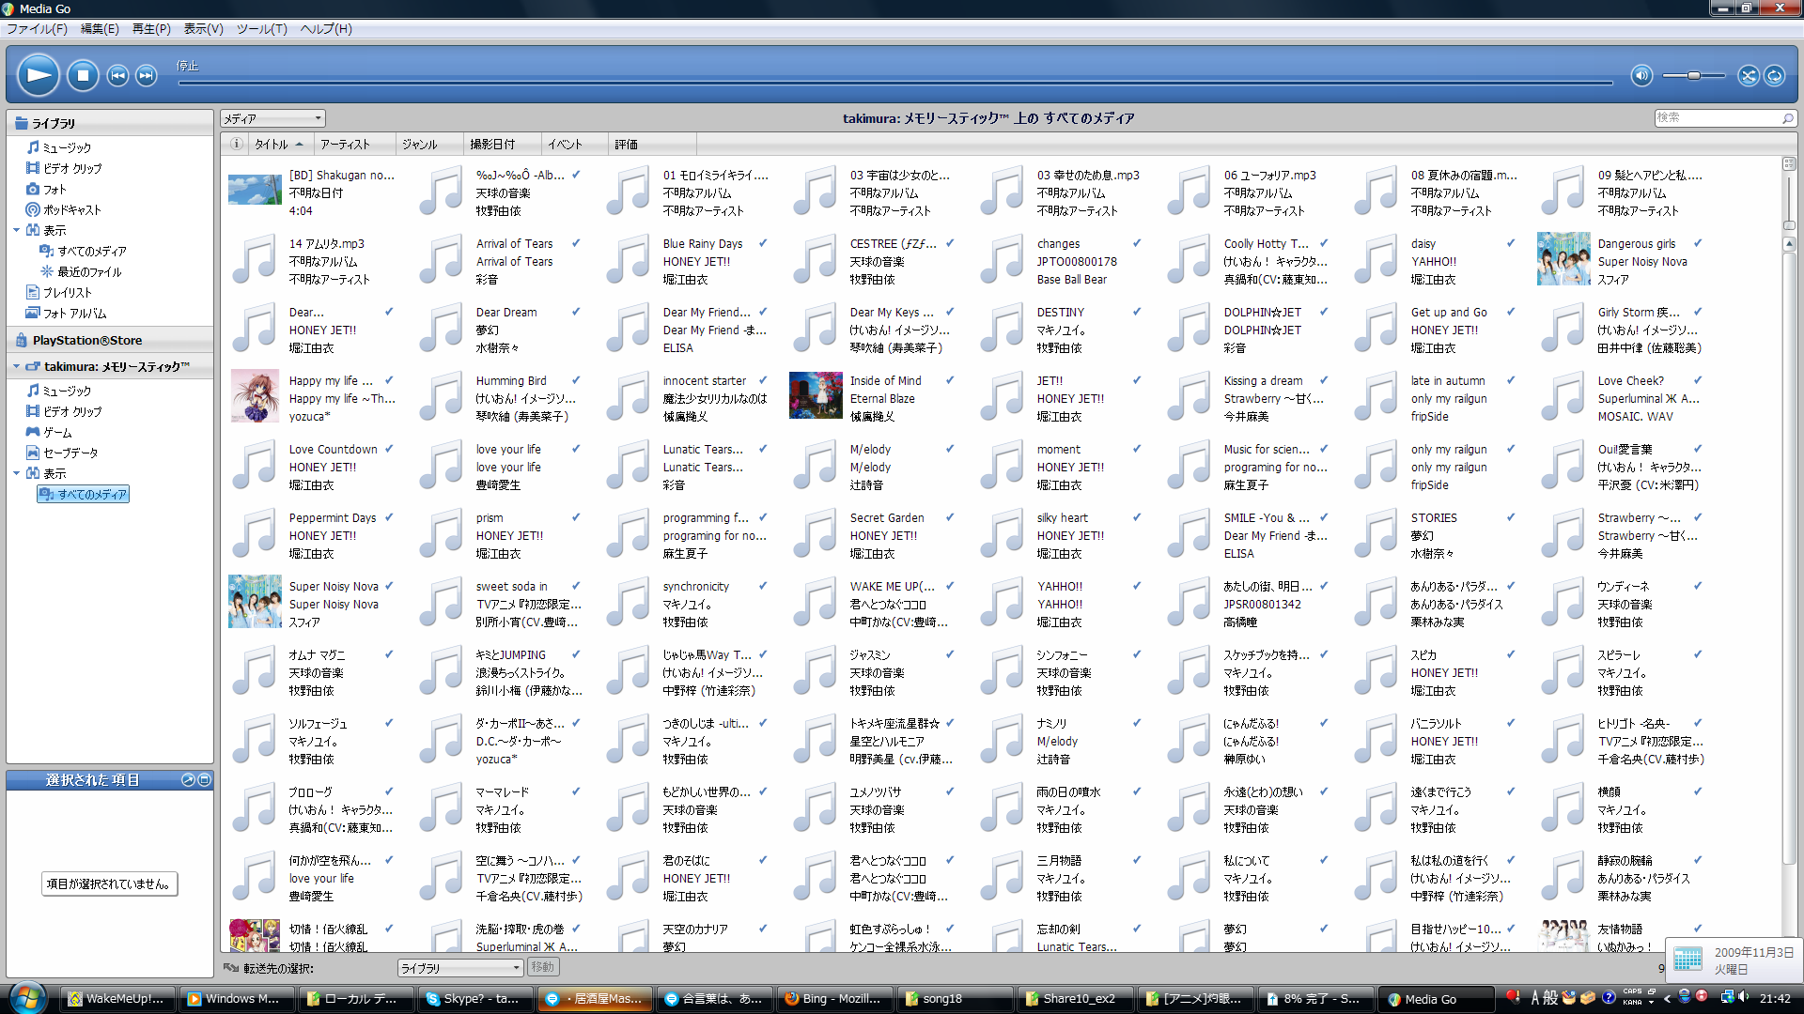Skip to the next track
This screenshot has height=1014, width=1804.
147,75
